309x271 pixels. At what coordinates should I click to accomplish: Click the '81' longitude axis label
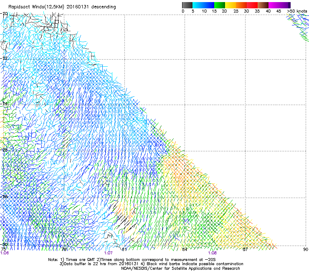[124, 249]
